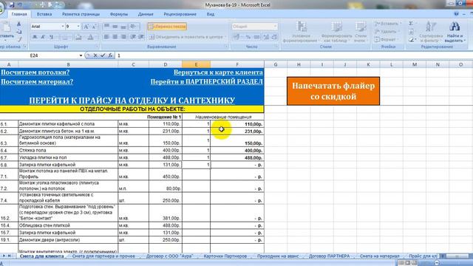Click the fill color bucket icon
The width and height of the screenshot is (473, 266).
click(x=78, y=38)
